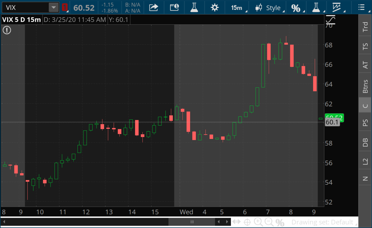The width and height of the screenshot is (372, 228).
Task: Open chart settings gear icon
Action: [x=215, y=7]
